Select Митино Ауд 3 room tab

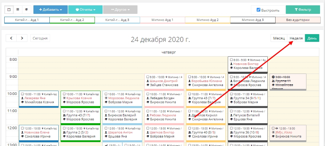(x=253, y=20)
